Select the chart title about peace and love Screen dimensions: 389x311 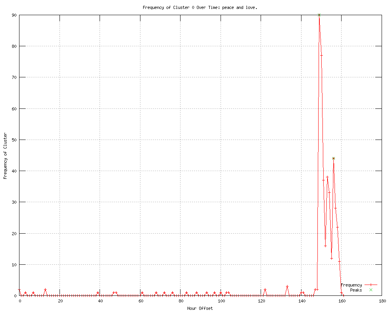pyautogui.click(x=200, y=7)
